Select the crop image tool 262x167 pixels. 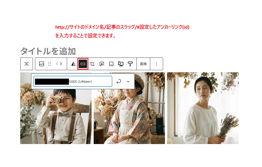[x=92, y=64]
